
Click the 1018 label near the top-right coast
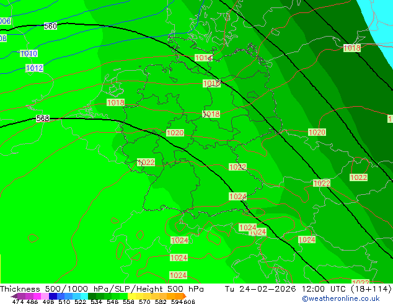[x=352, y=48]
